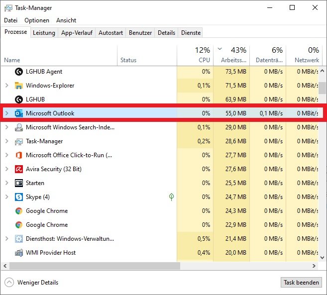Sort by Arbeitsspeicher column header

click(x=231, y=55)
